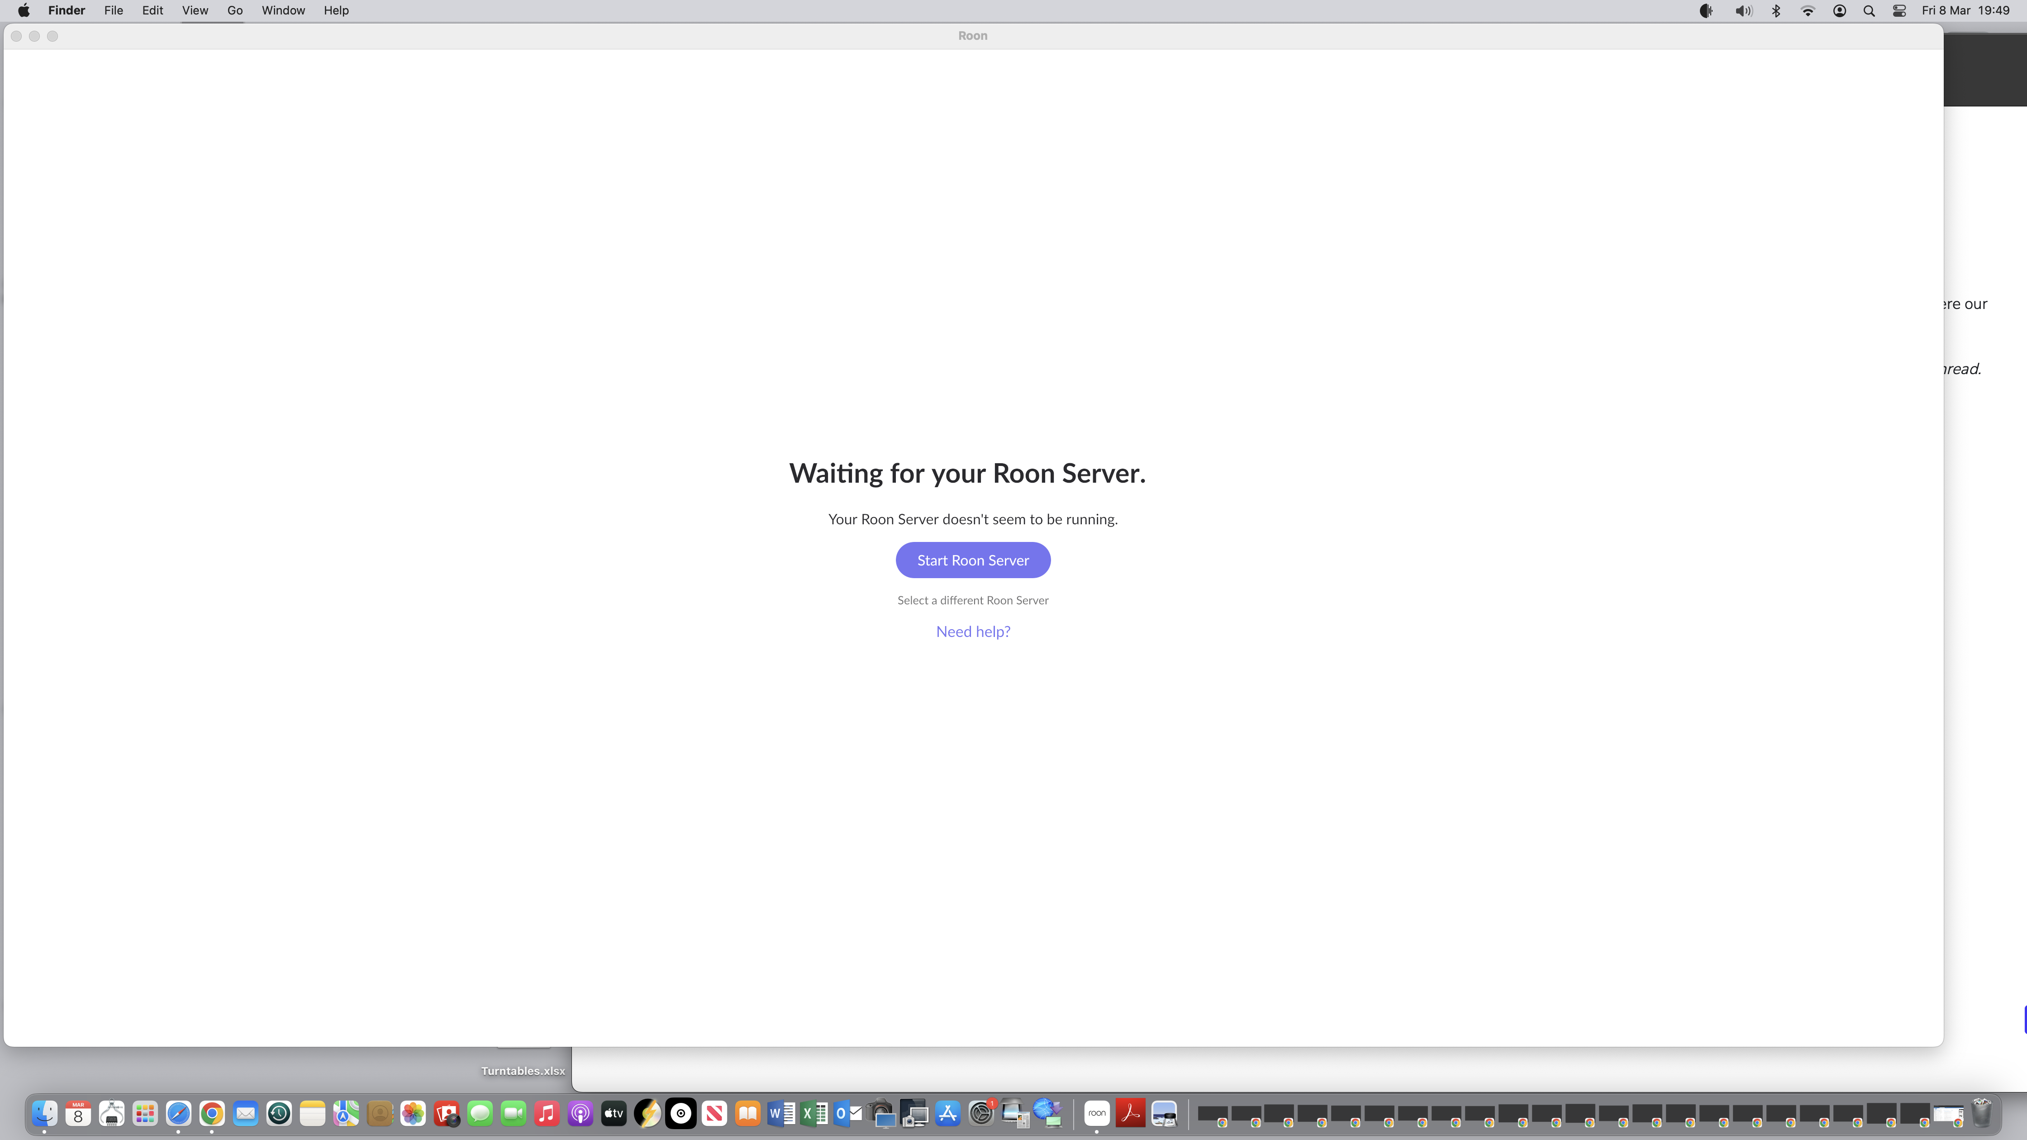Minimize the Roon window
The width and height of the screenshot is (2027, 1140).
click(35, 36)
